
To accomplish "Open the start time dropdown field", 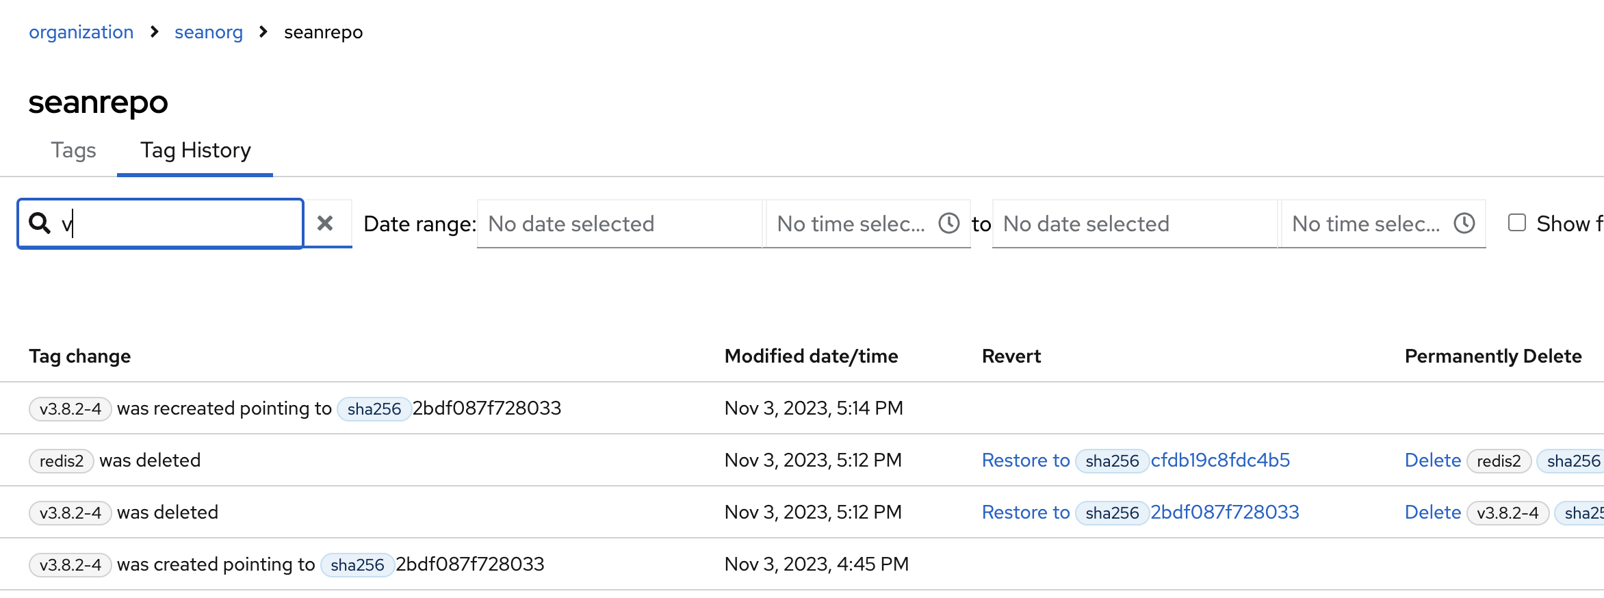I will pyautogui.click(x=851, y=224).
